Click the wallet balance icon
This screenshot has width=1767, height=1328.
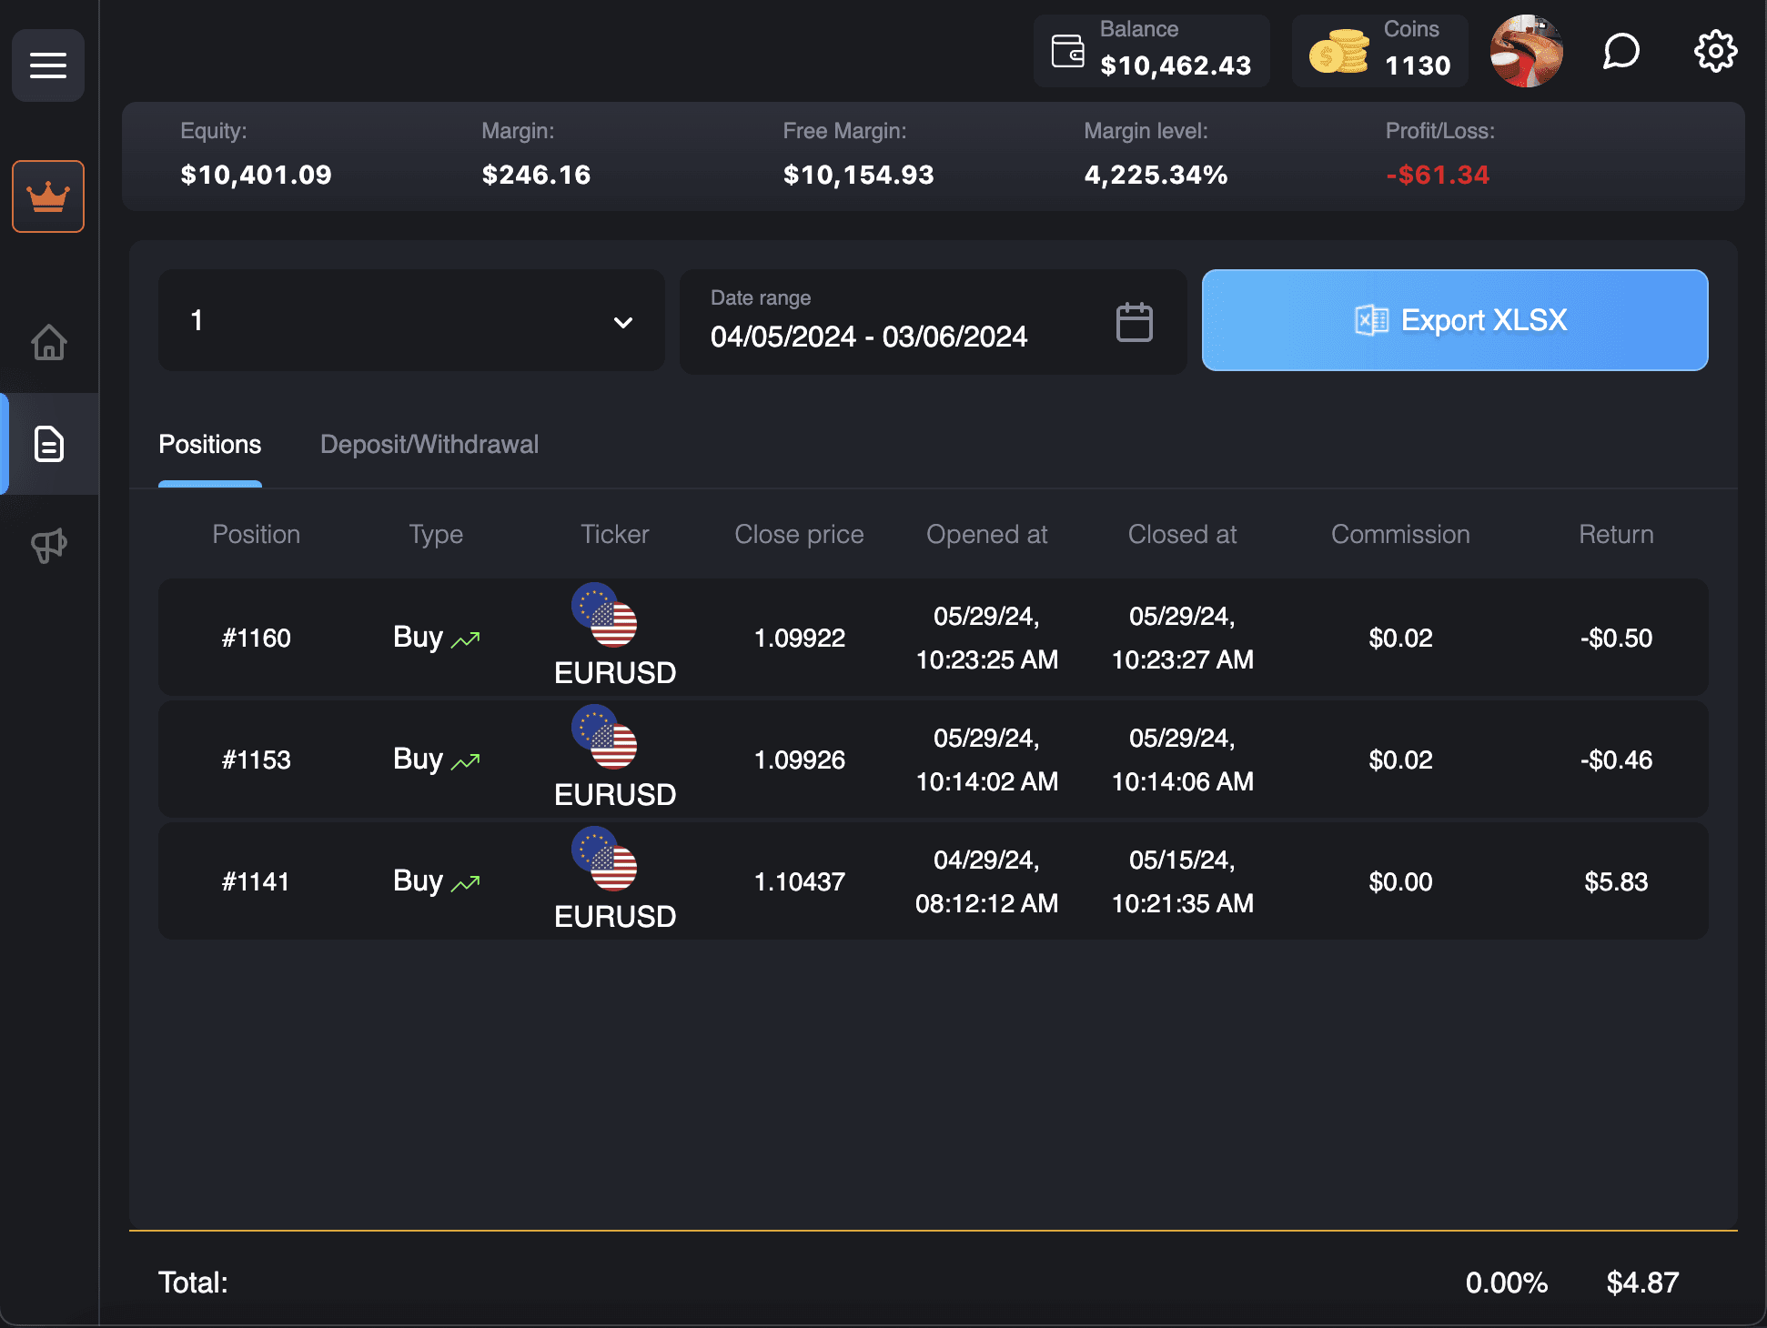click(1067, 51)
